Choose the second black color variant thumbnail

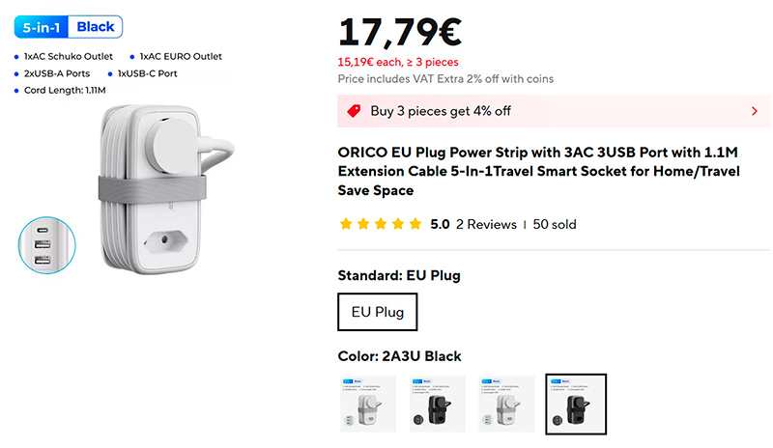438,404
